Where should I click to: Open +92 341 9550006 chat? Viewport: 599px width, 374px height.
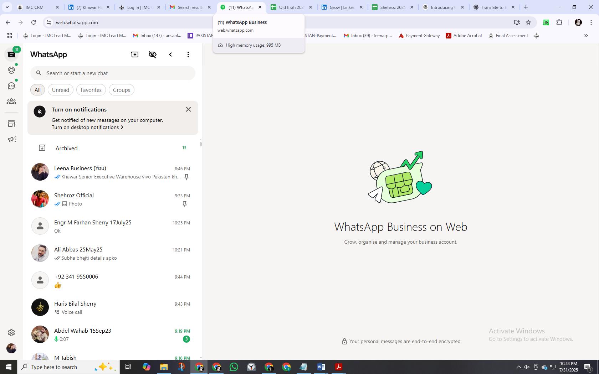click(x=113, y=280)
